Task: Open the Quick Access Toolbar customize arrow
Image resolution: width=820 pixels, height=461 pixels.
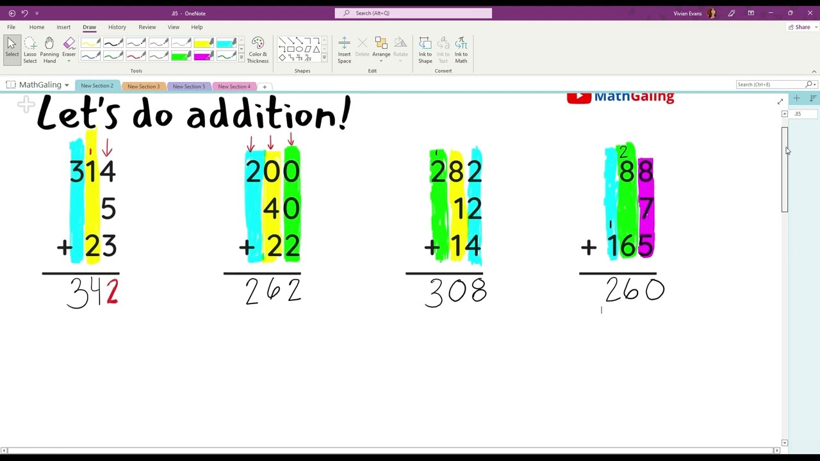Action: tap(37, 13)
